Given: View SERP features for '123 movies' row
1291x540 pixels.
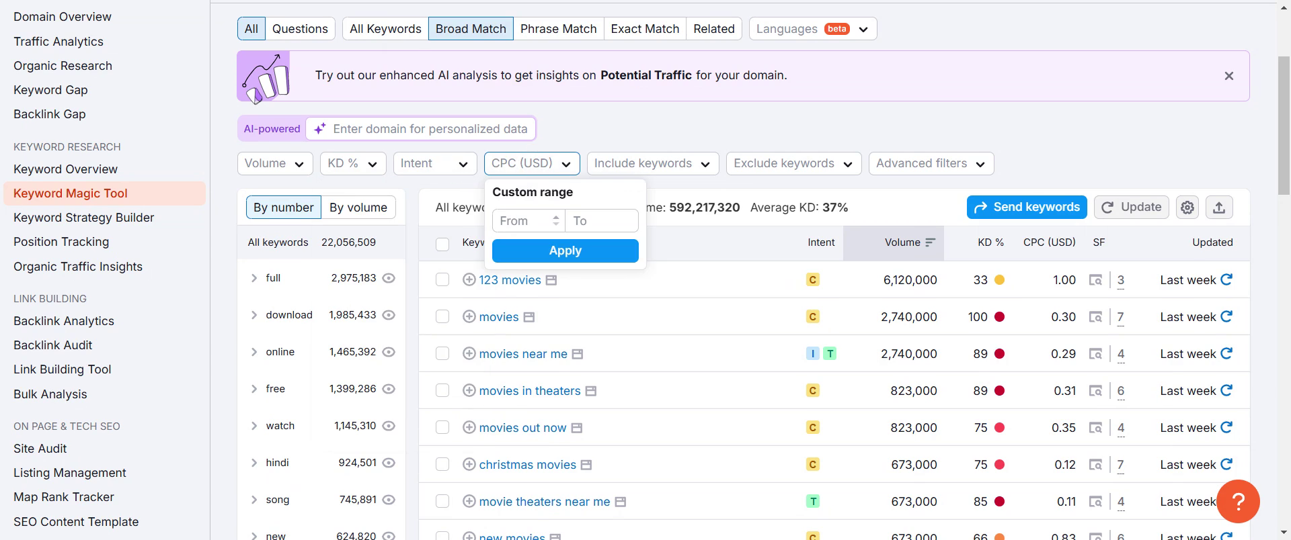Looking at the screenshot, I should point(1096,280).
